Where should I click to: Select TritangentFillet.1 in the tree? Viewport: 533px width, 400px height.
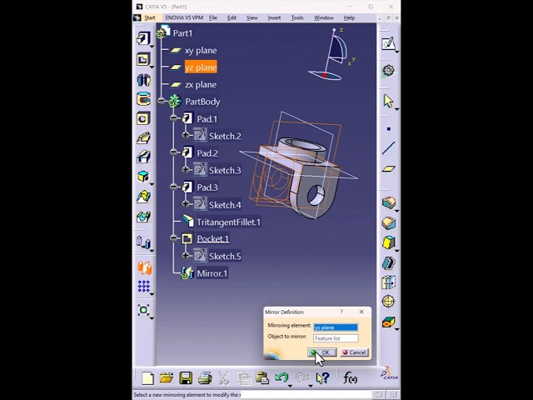tap(228, 222)
